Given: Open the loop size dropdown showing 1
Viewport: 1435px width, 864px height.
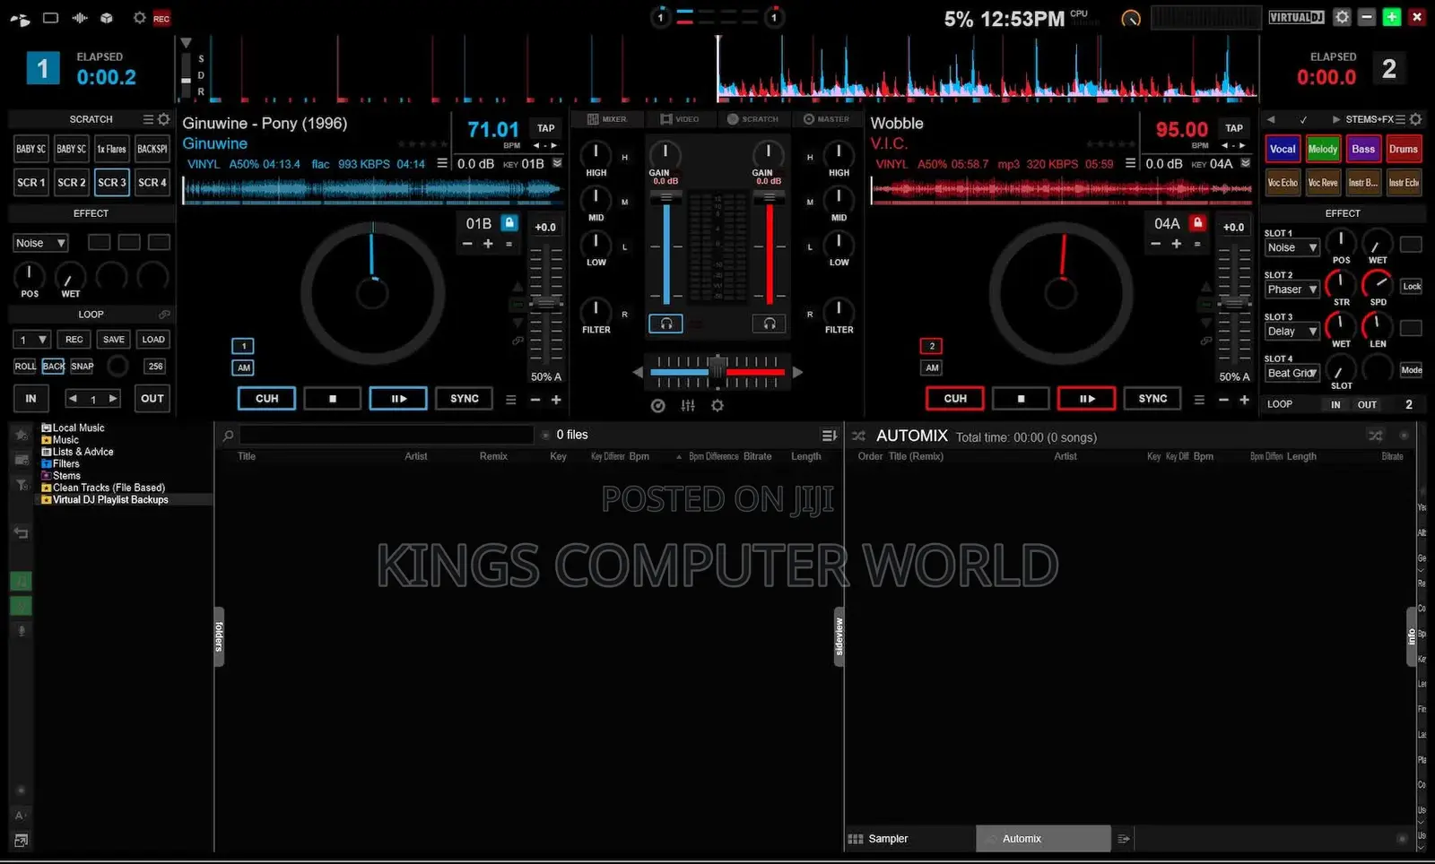Looking at the screenshot, I should 31,340.
